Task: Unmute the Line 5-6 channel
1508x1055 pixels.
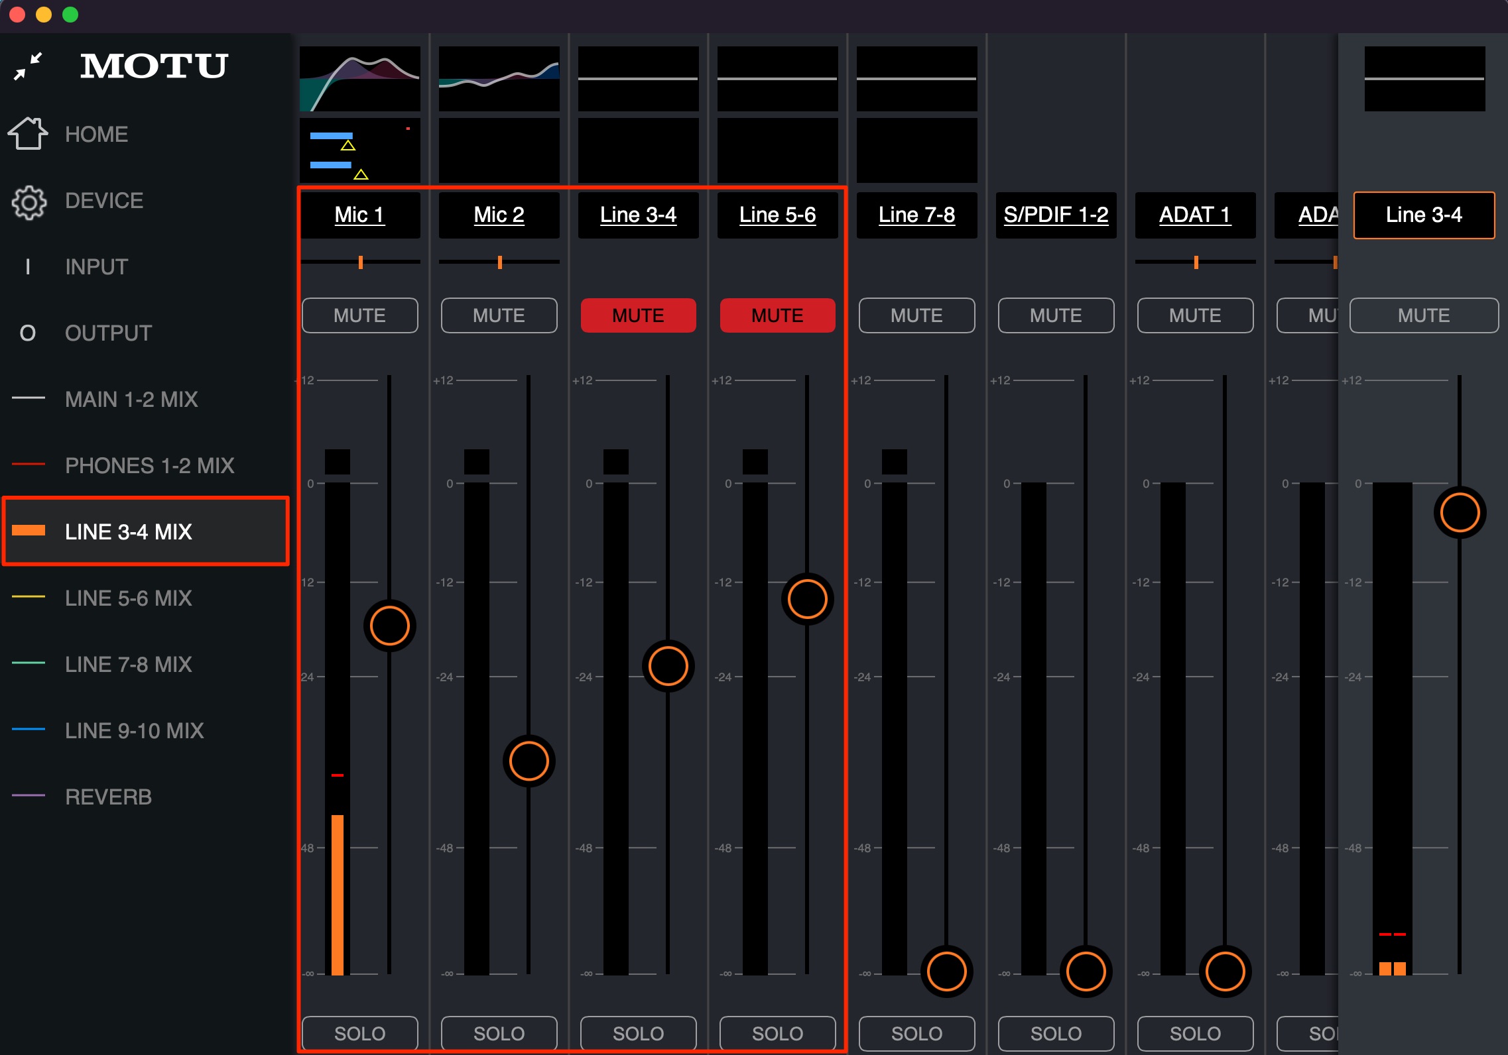Action: coord(778,315)
